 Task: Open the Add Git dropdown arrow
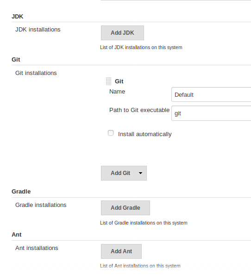(140, 173)
